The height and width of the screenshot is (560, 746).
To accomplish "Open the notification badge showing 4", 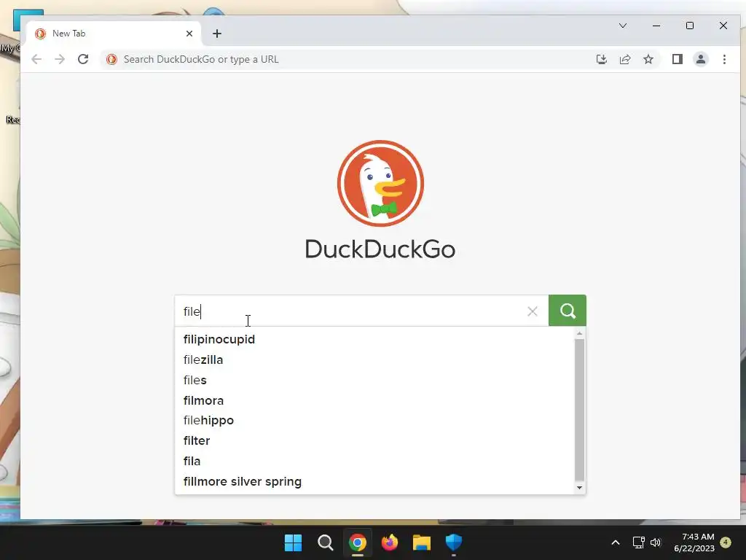I will [726, 542].
